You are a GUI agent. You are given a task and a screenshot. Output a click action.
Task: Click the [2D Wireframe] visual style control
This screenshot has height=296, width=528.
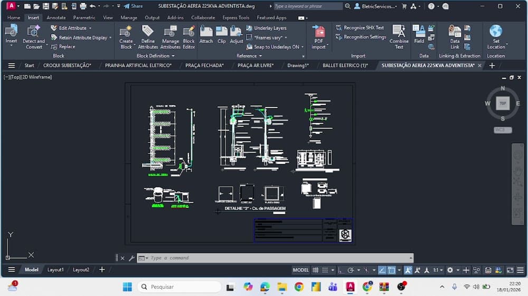click(37, 77)
